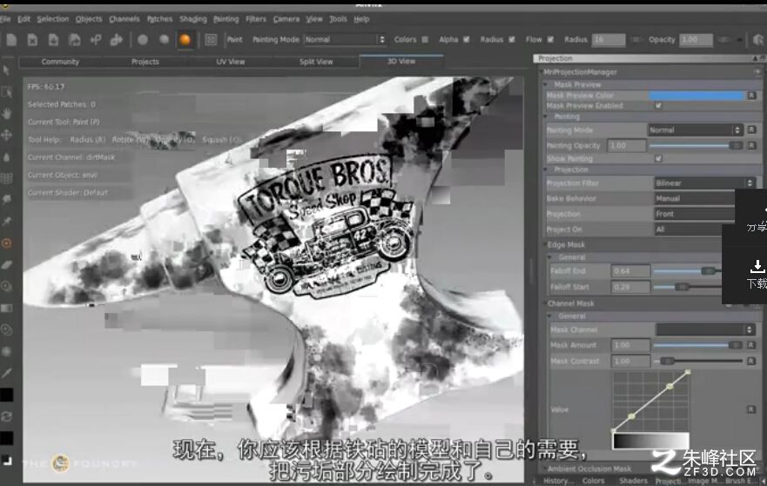
Task: Reset Mask Contrast with its R button
Action: click(752, 361)
